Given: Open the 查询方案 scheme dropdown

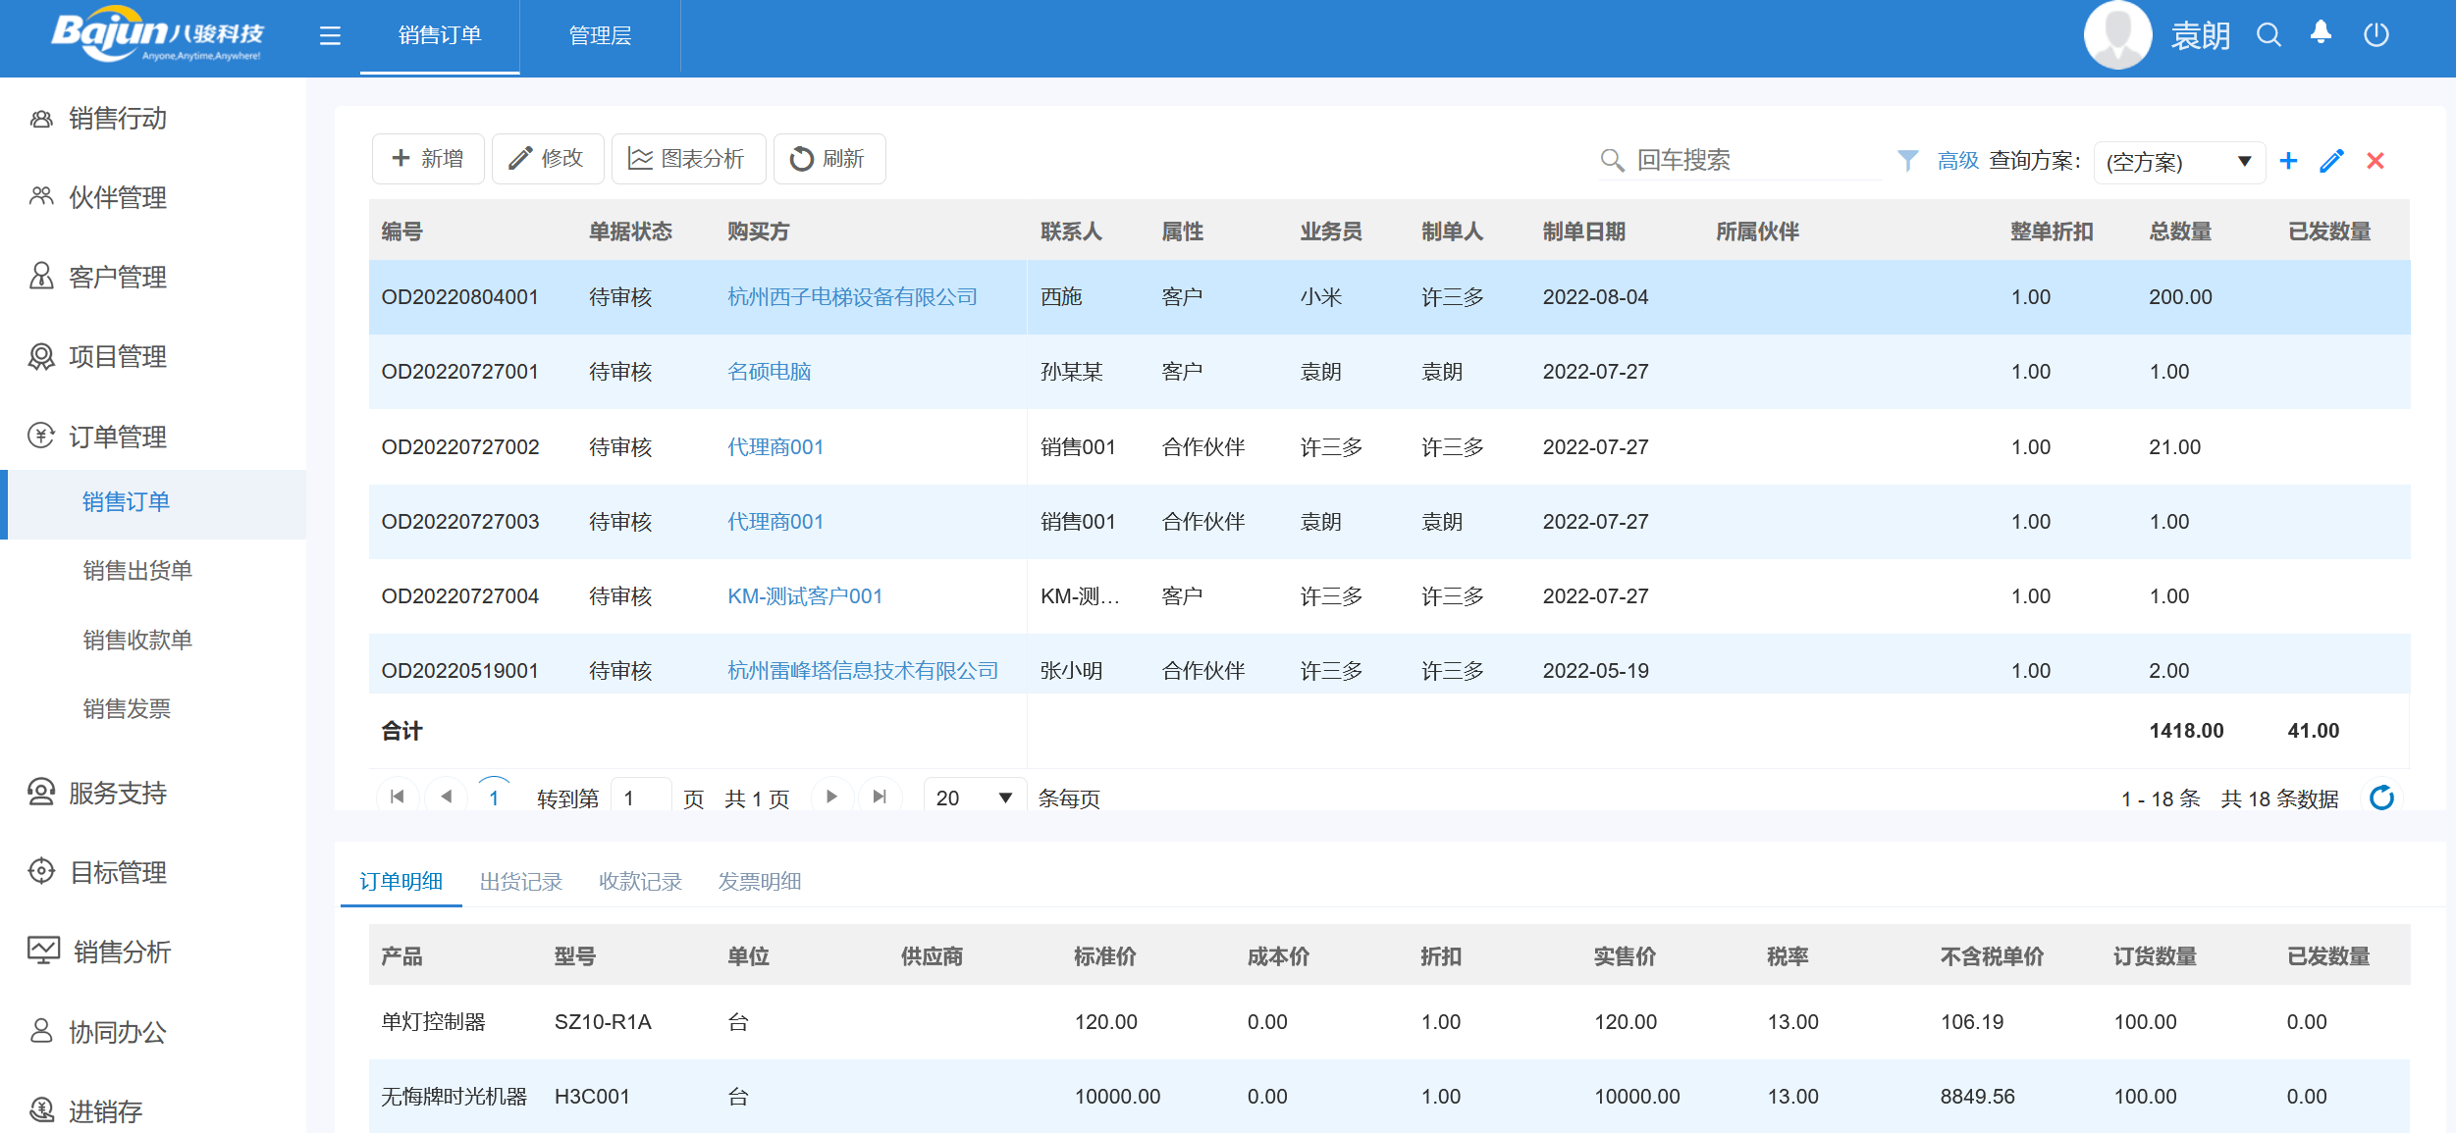Looking at the screenshot, I should [2178, 162].
